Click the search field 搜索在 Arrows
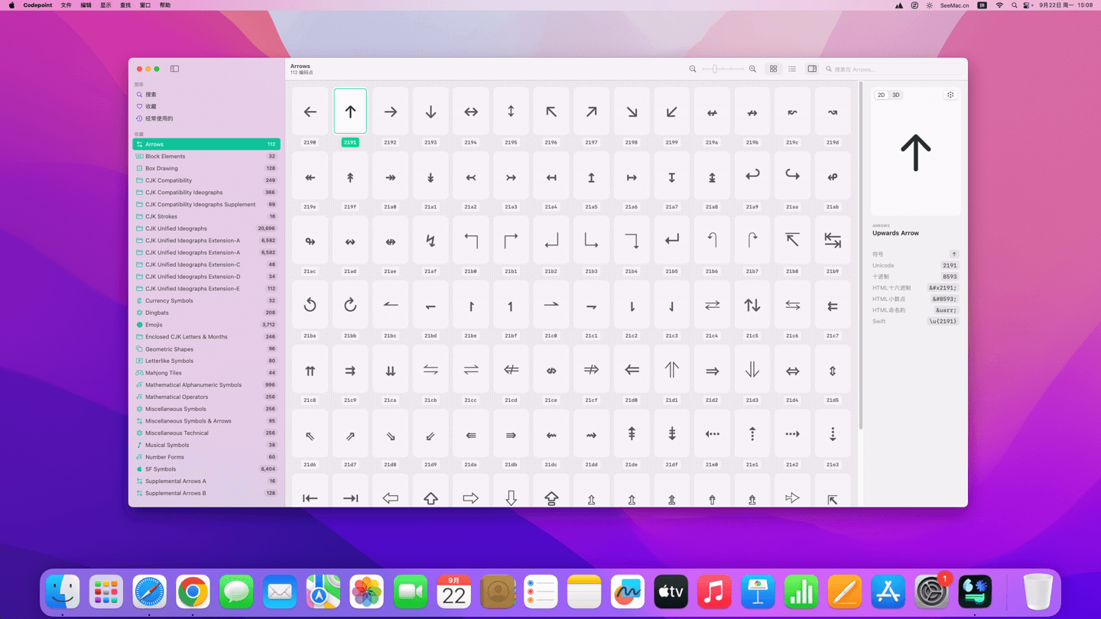Image resolution: width=1101 pixels, height=619 pixels. 895,70
